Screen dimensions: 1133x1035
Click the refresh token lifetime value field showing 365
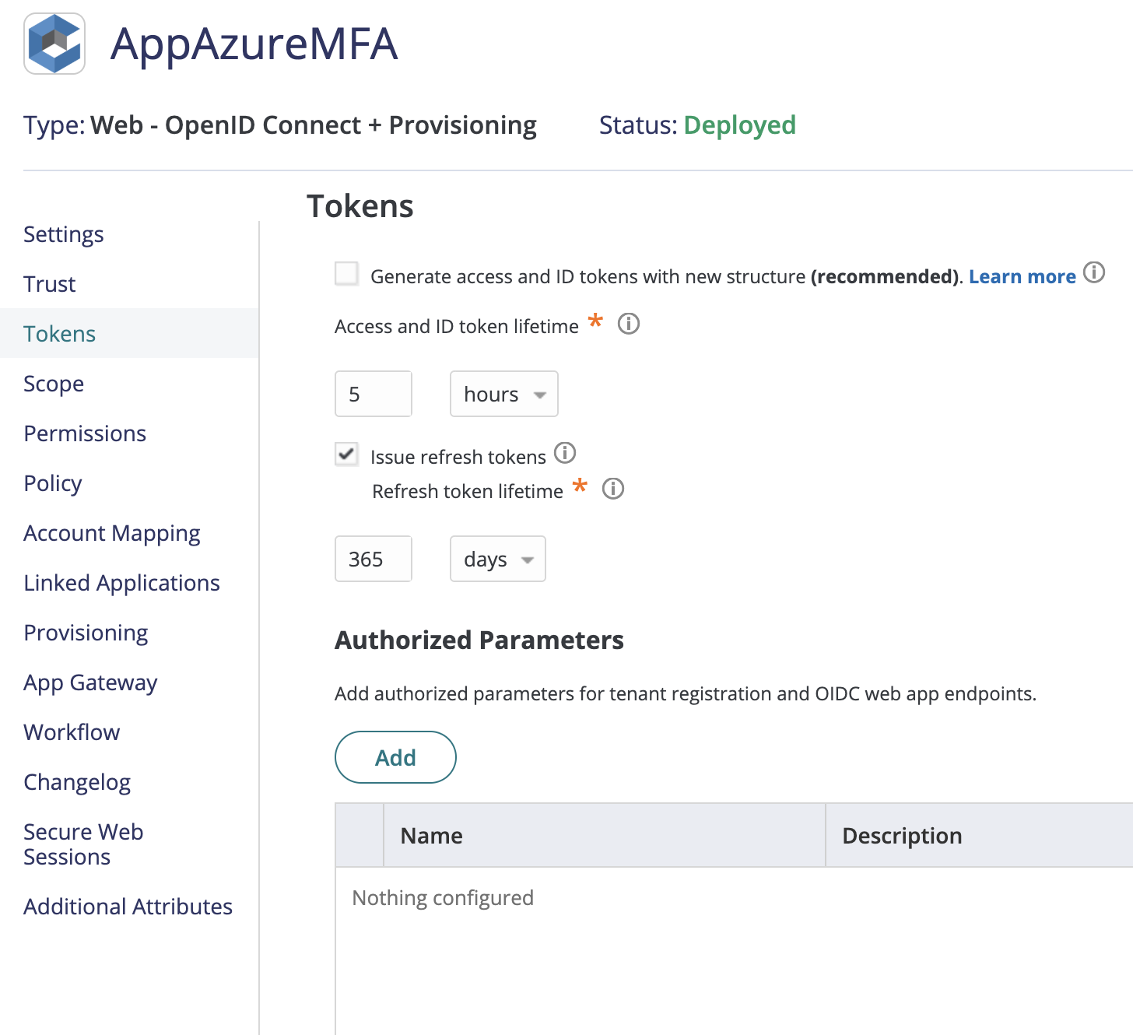click(x=373, y=559)
